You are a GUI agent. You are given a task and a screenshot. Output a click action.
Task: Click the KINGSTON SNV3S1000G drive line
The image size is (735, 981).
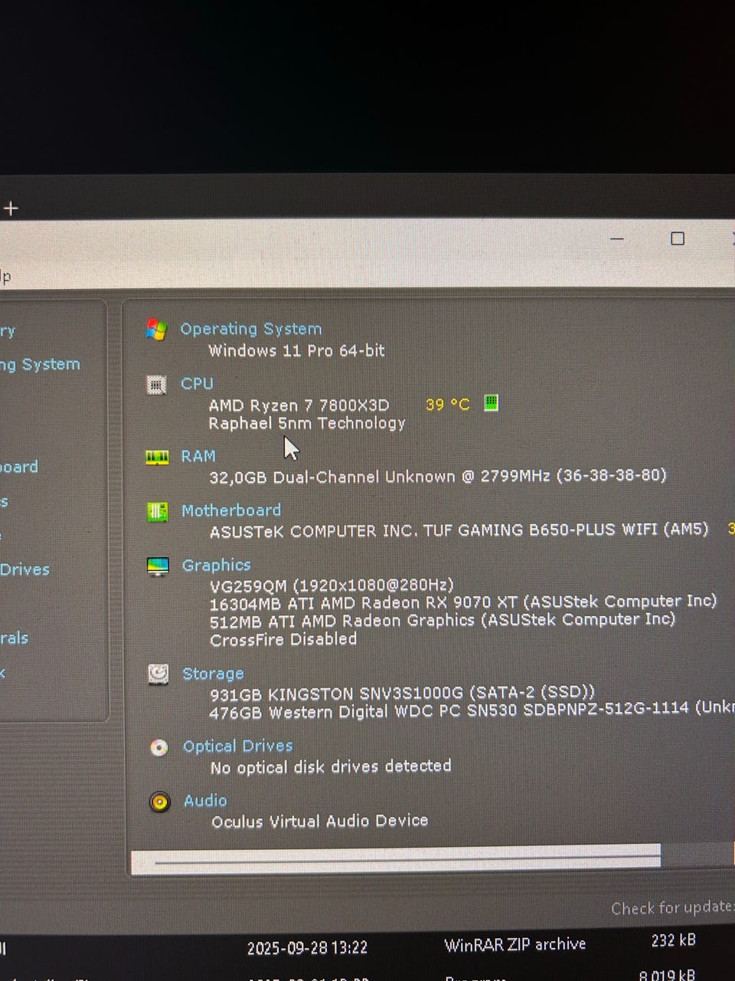[402, 694]
